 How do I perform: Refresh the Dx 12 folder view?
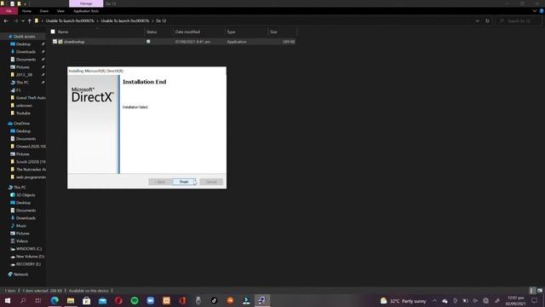[x=487, y=20]
